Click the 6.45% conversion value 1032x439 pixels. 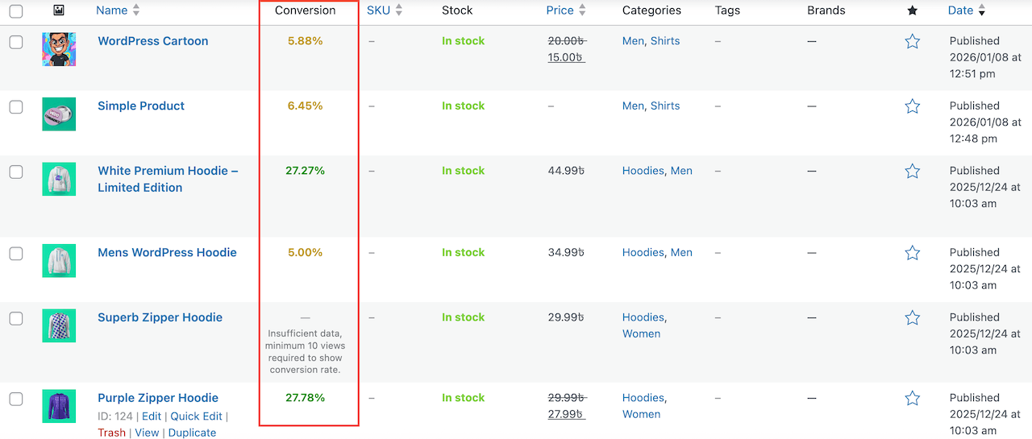[x=305, y=106]
